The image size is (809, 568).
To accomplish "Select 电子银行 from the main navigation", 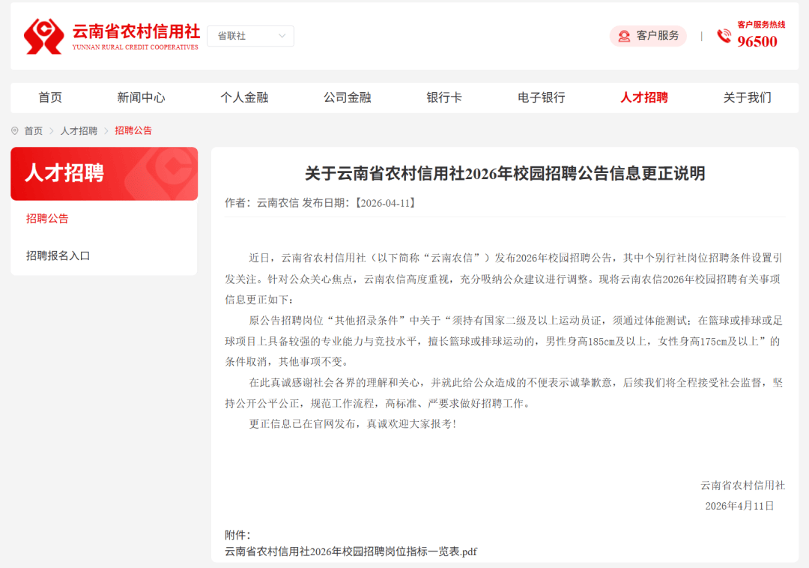I will [541, 97].
